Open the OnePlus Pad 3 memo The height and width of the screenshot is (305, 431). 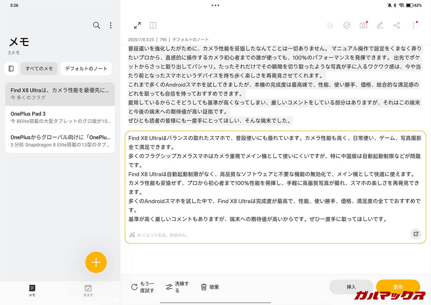(60, 117)
